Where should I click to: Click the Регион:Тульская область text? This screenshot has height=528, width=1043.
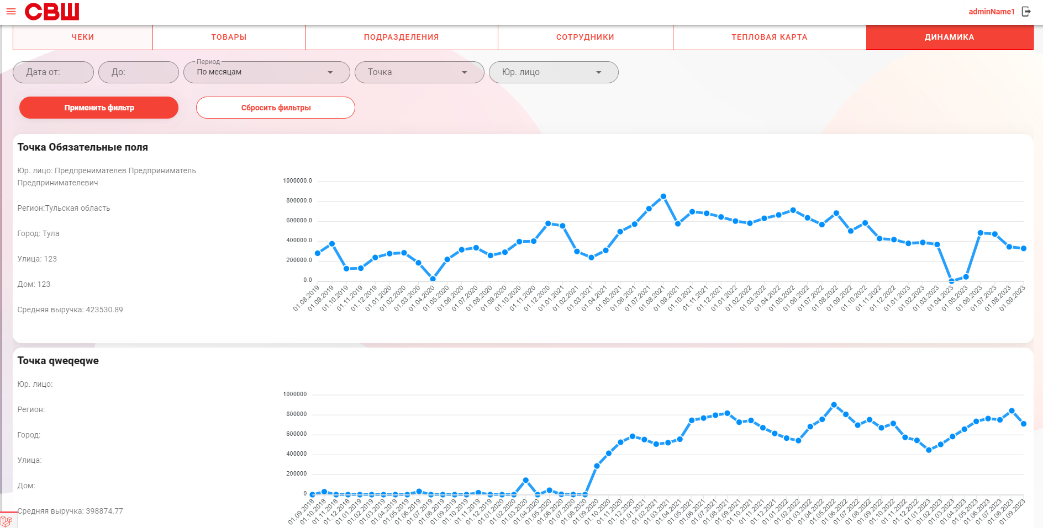[x=64, y=208]
